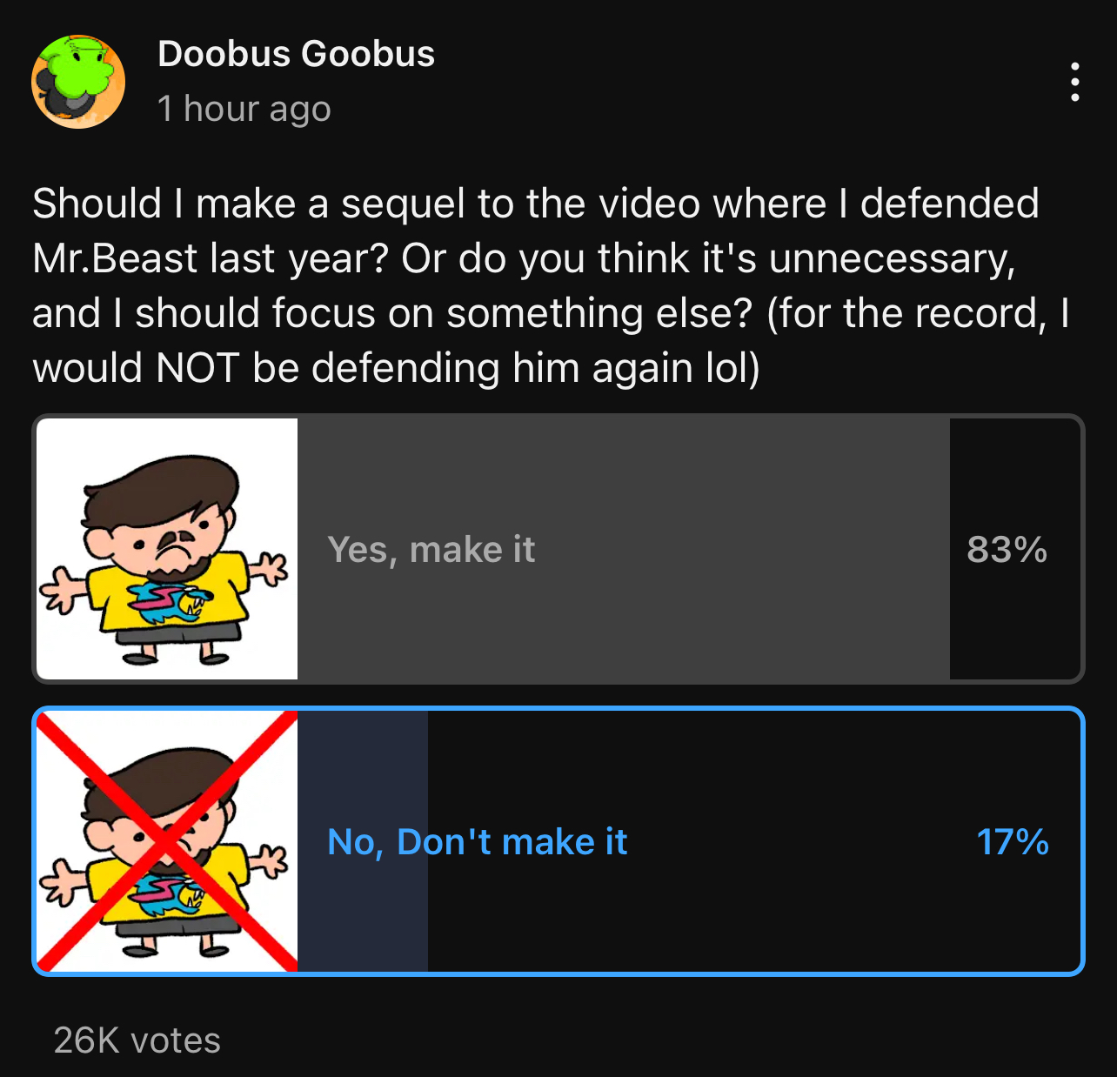This screenshot has width=1117, height=1077.
Task: Open the post via '1 hour ago' timestamp
Action: point(244,109)
